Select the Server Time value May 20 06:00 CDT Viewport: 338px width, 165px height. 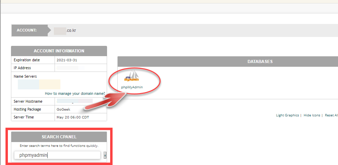pos(73,117)
